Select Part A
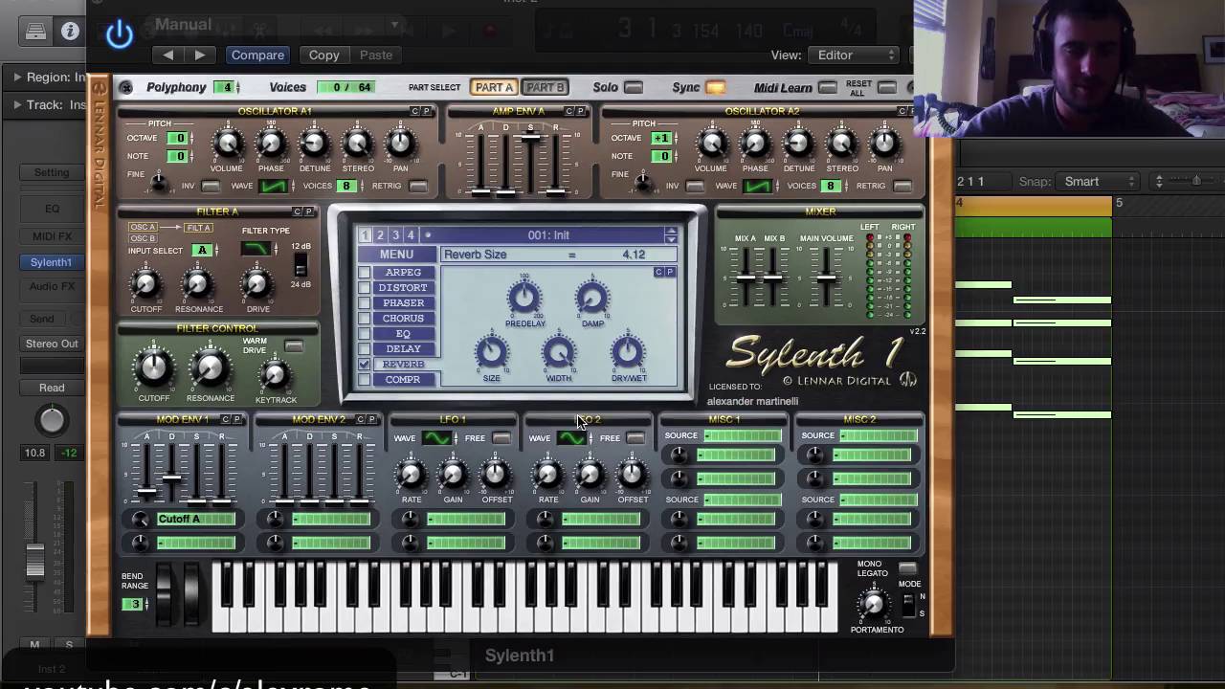The height and width of the screenshot is (689, 1225). click(494, 87)
